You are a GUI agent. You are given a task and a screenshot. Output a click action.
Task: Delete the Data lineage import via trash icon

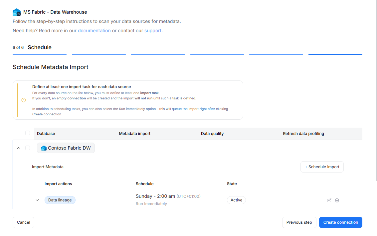pos(337,200)
